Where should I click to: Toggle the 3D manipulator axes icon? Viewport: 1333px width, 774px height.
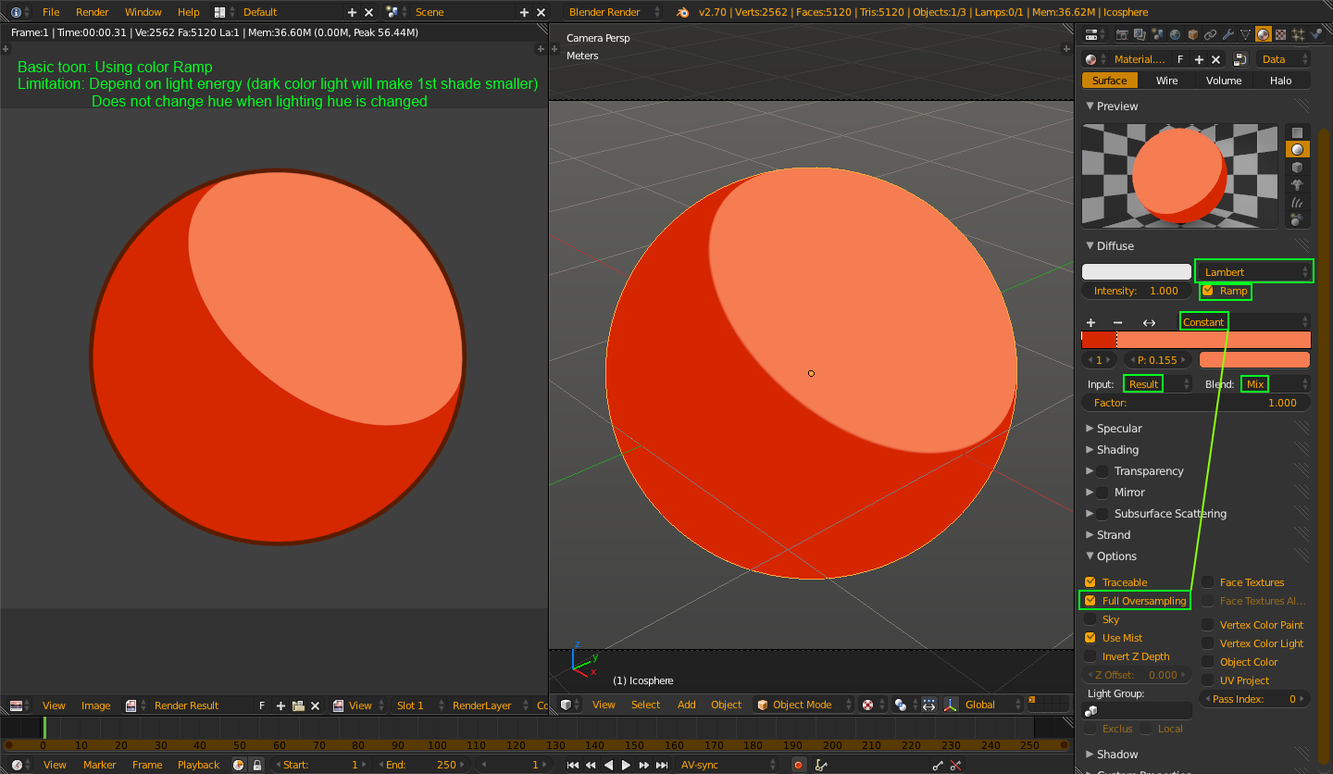(951, 705)
